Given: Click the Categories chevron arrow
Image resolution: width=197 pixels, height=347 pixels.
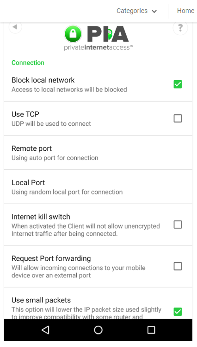Looking at the screenshot, I should [154, 11].
